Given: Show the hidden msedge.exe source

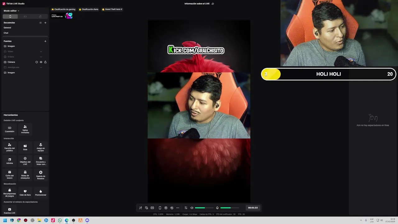Looking at the screenshot, I should pyautogui.click(x=41, y=67).
